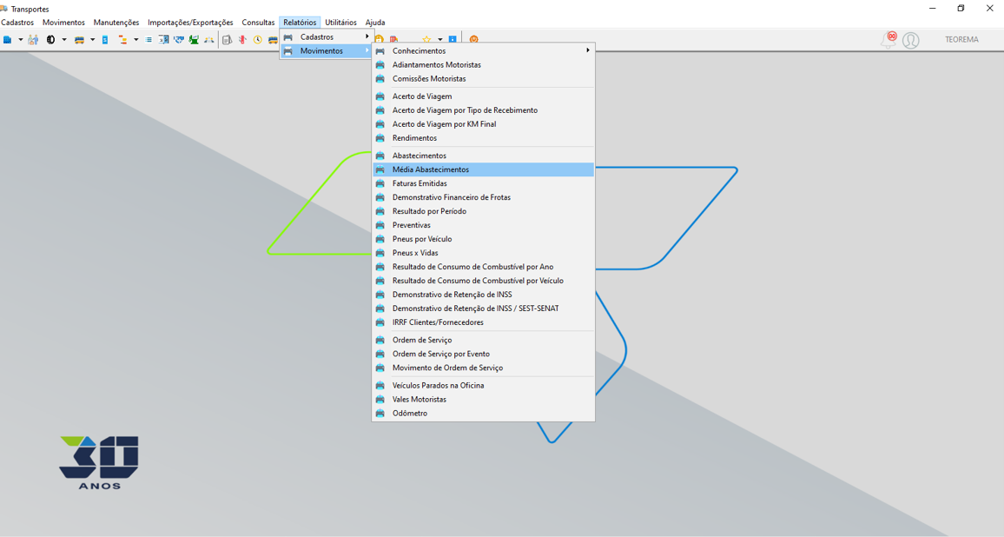Select Média Abastecimentos report
The image size is (1004, 537).
pos(484,169)
